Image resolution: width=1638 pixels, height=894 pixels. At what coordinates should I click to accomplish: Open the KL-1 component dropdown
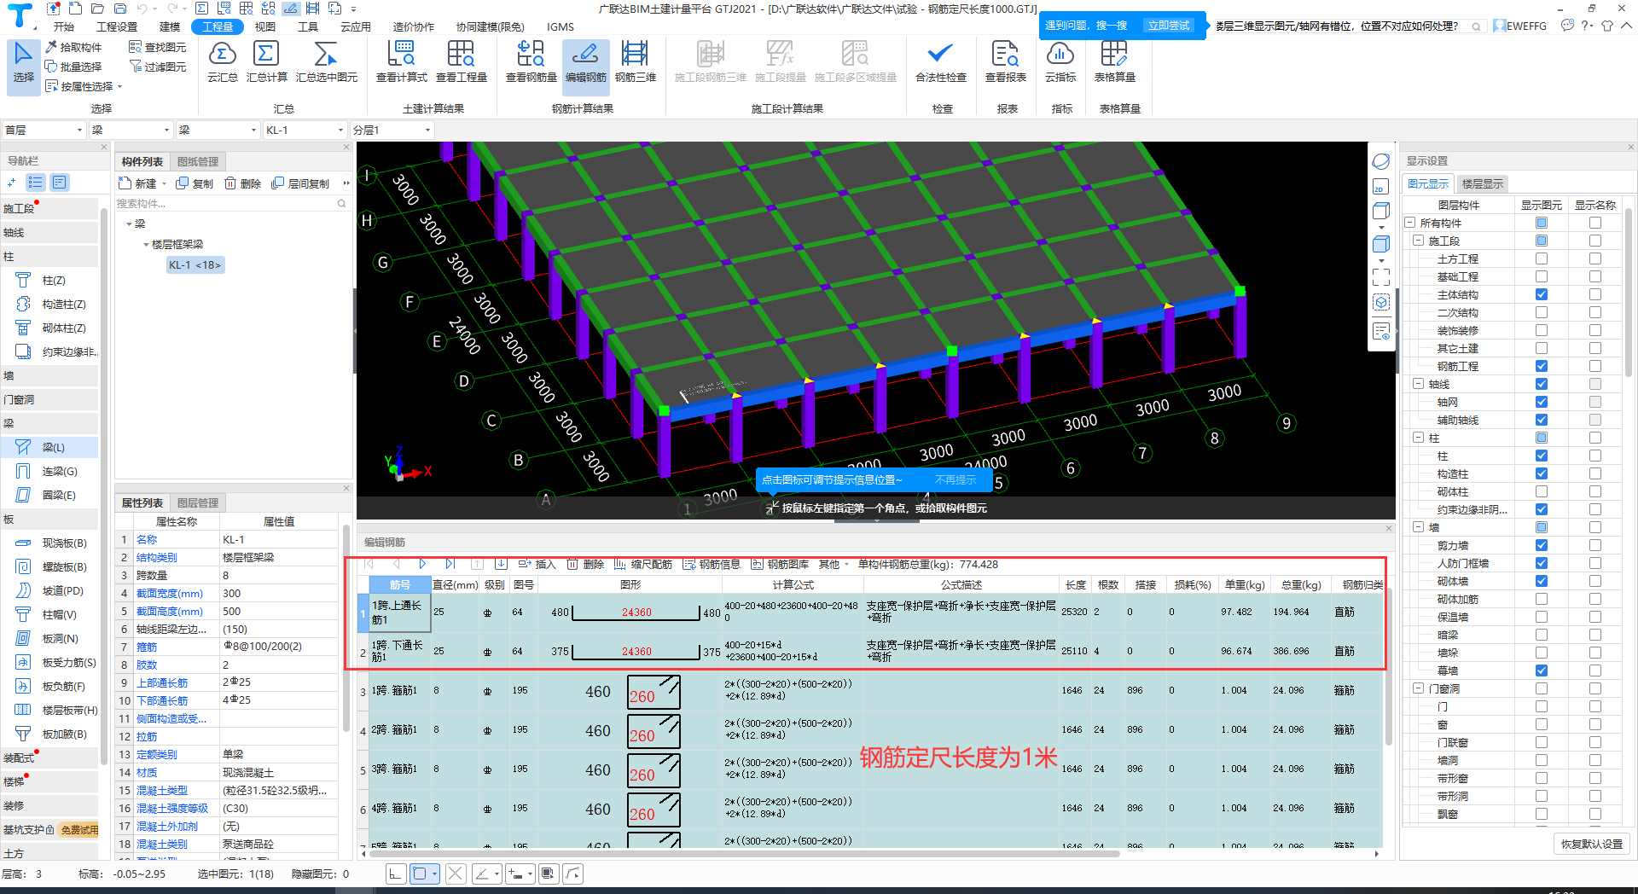click(305, 130)
